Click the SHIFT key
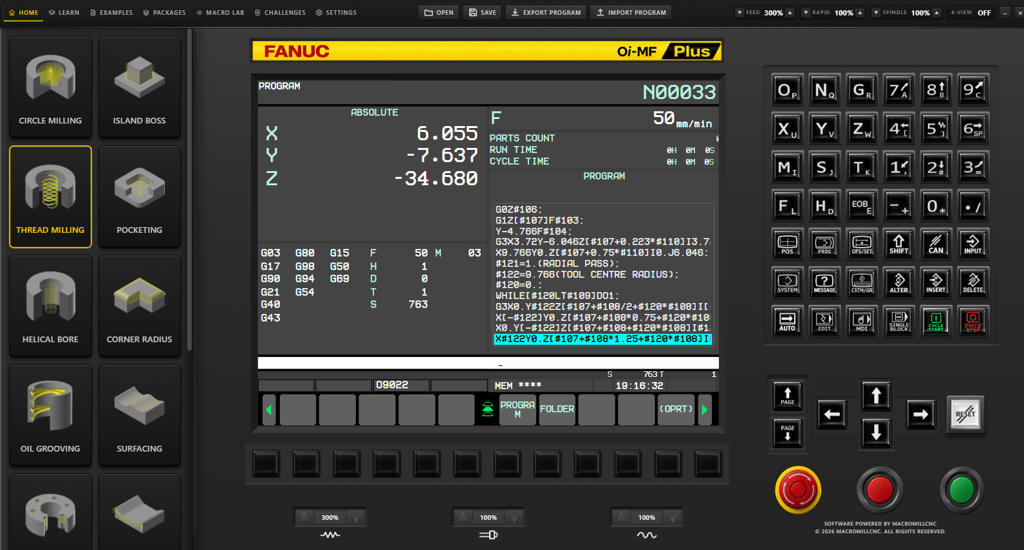The image size is (1024, 550). (x=898, y=244)
